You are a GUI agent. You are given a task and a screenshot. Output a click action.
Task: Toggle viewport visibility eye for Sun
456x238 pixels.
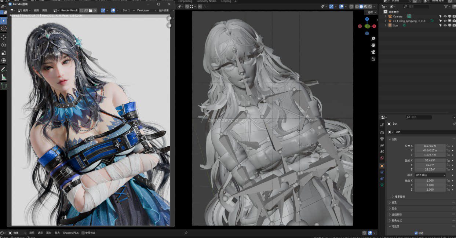tap(445, 25)
